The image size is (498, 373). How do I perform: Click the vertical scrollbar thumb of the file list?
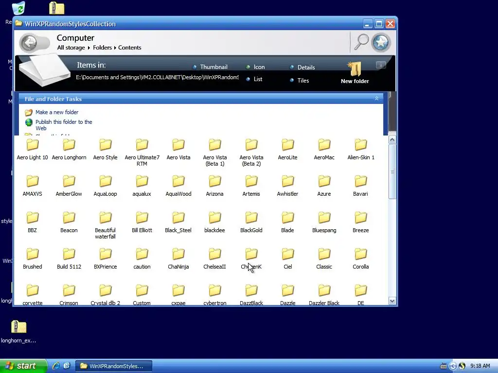(x=392, y=172)
